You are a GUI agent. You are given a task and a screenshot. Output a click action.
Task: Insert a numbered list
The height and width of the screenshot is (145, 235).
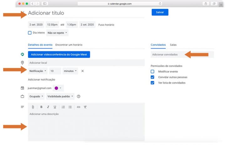(x=63, y=107)
